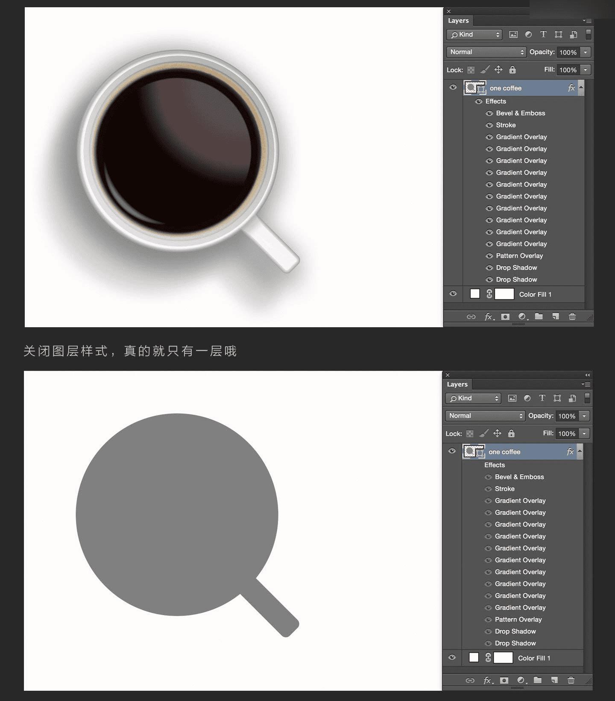Open the Kind filter dropdown in the lower panel

point(473,398)
